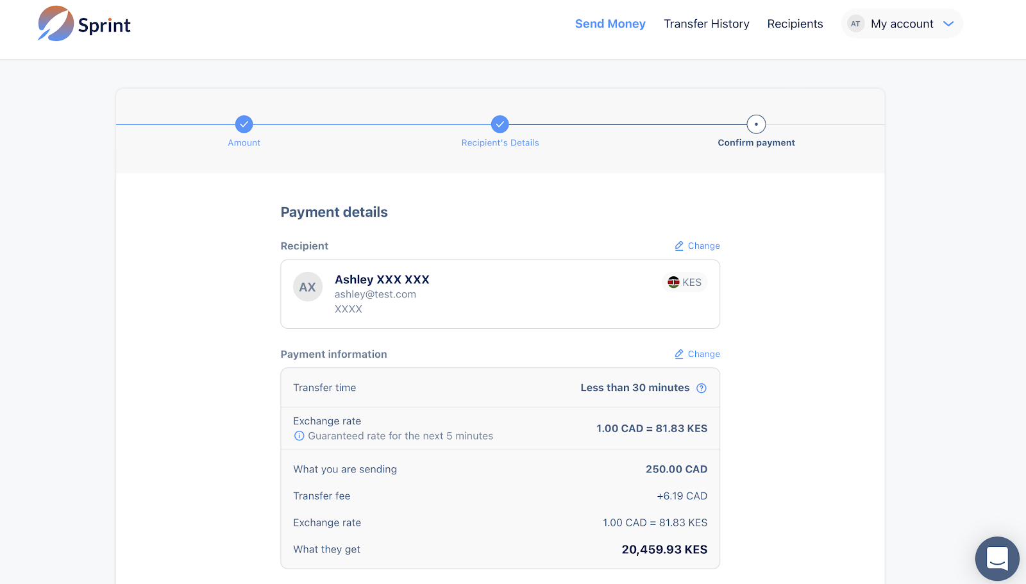
Task: Click the AT account avatar
Action: (855, 24)
